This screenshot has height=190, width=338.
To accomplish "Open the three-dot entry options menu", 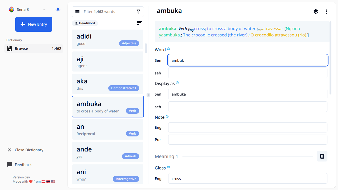I will click(327, 12).
